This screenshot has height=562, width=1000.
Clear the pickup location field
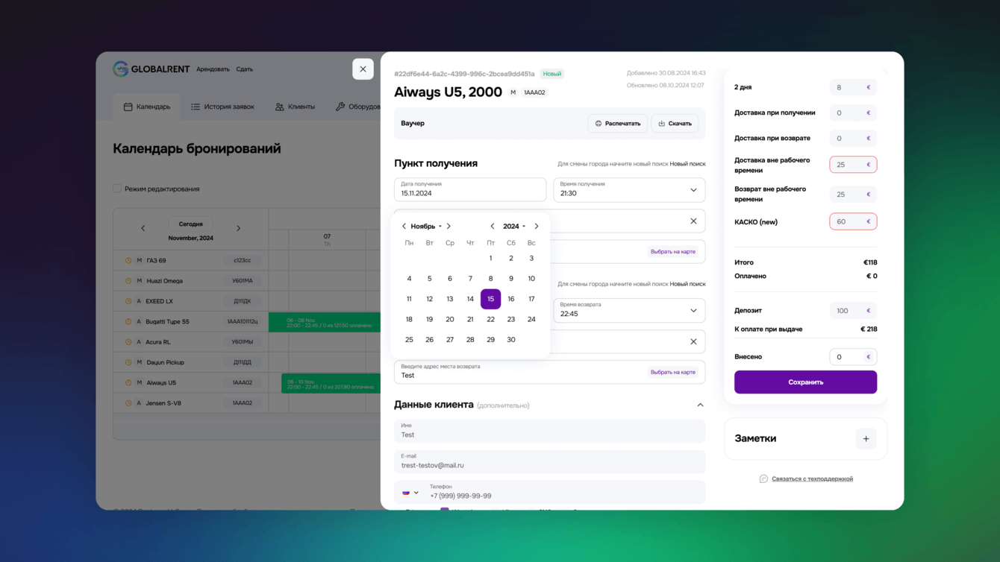[693, 221]
